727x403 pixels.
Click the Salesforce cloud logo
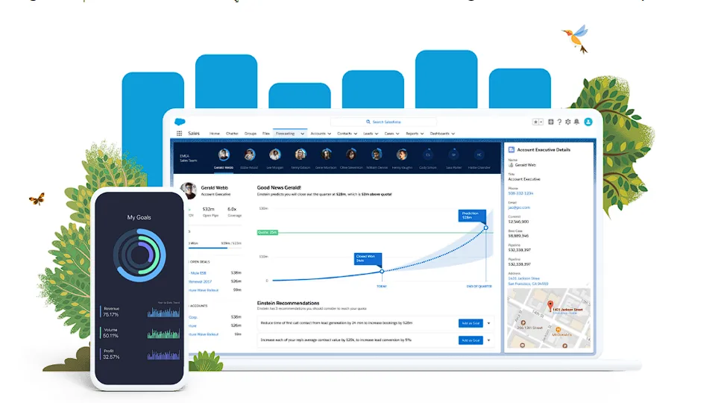(x=180, y=122)
